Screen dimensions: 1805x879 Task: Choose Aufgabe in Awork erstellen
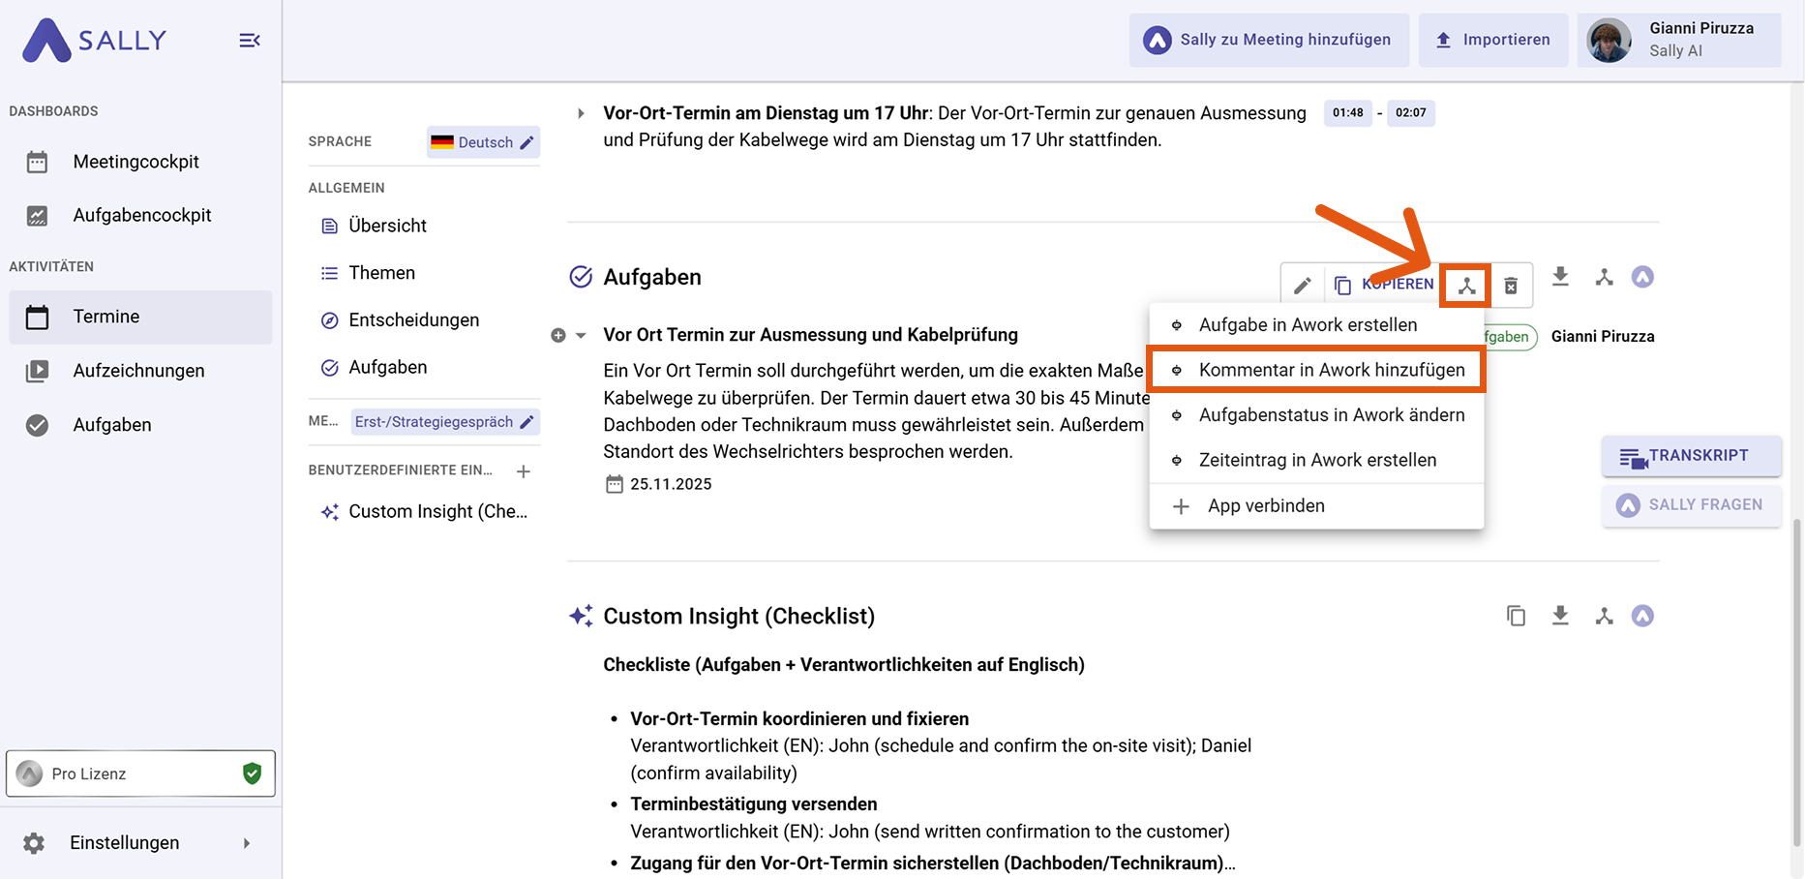tap(1307, 325)
